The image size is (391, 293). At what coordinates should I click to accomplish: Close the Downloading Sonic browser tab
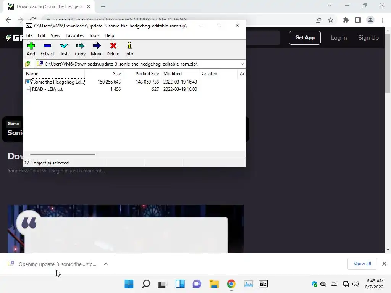[x=89, y=6]
